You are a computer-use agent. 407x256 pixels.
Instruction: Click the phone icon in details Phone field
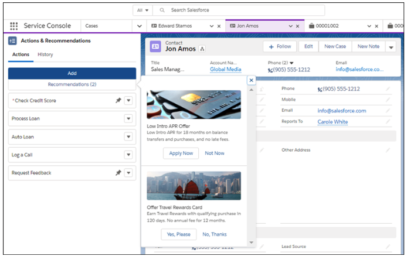click(320, 90)
